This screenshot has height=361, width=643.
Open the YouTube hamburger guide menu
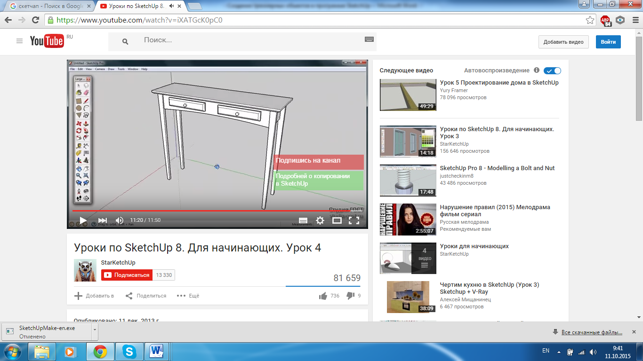click(19, 41)
